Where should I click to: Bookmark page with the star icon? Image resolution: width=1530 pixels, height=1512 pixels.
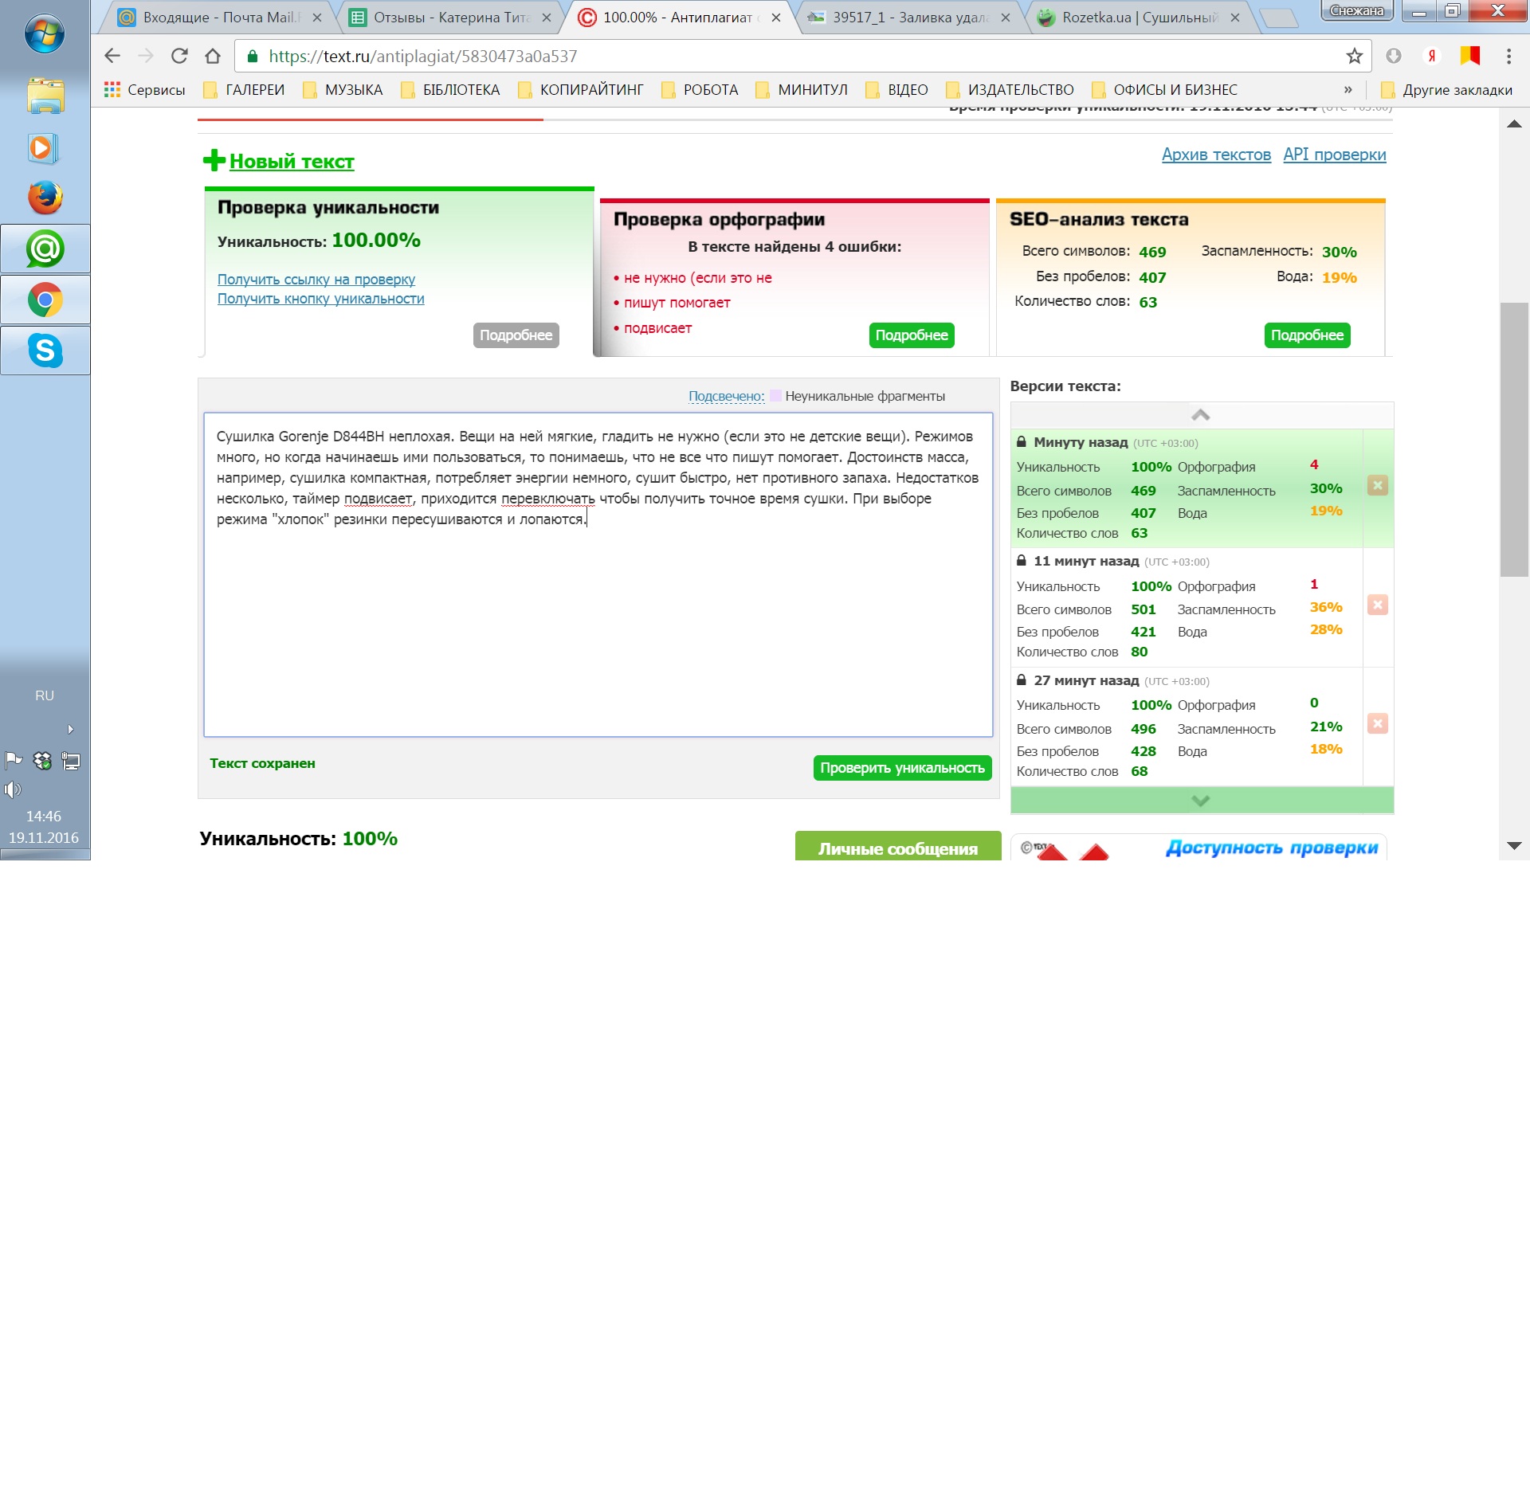(1354, 56)
